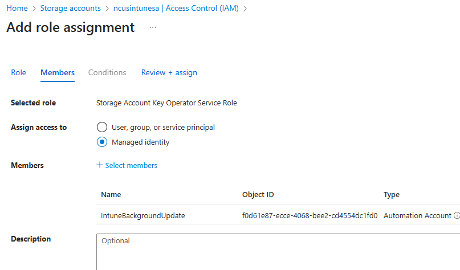Switch to the Role tab

pos(19,72)
